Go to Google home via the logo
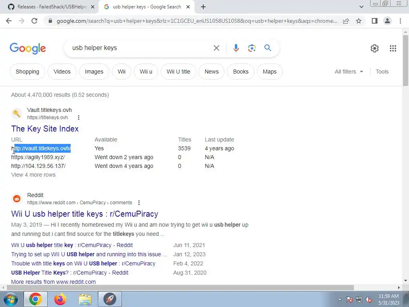Viewport: 409px width, 307px height. pos(28,48)
